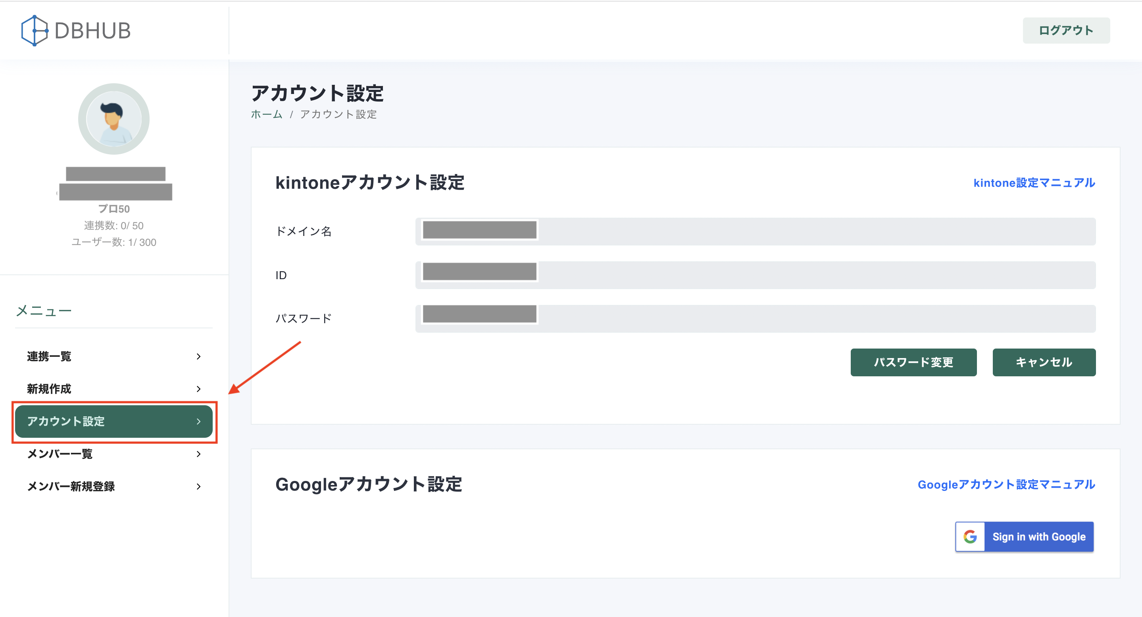The image size is (1142, 617).
Task: Click chevron next to メンバー新規登録
Action: (x=199, y=486)
